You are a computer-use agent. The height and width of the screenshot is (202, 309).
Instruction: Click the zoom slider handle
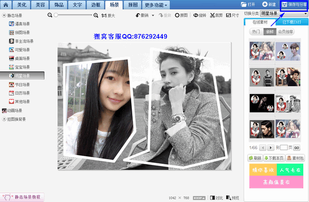(x=56, y=15)
